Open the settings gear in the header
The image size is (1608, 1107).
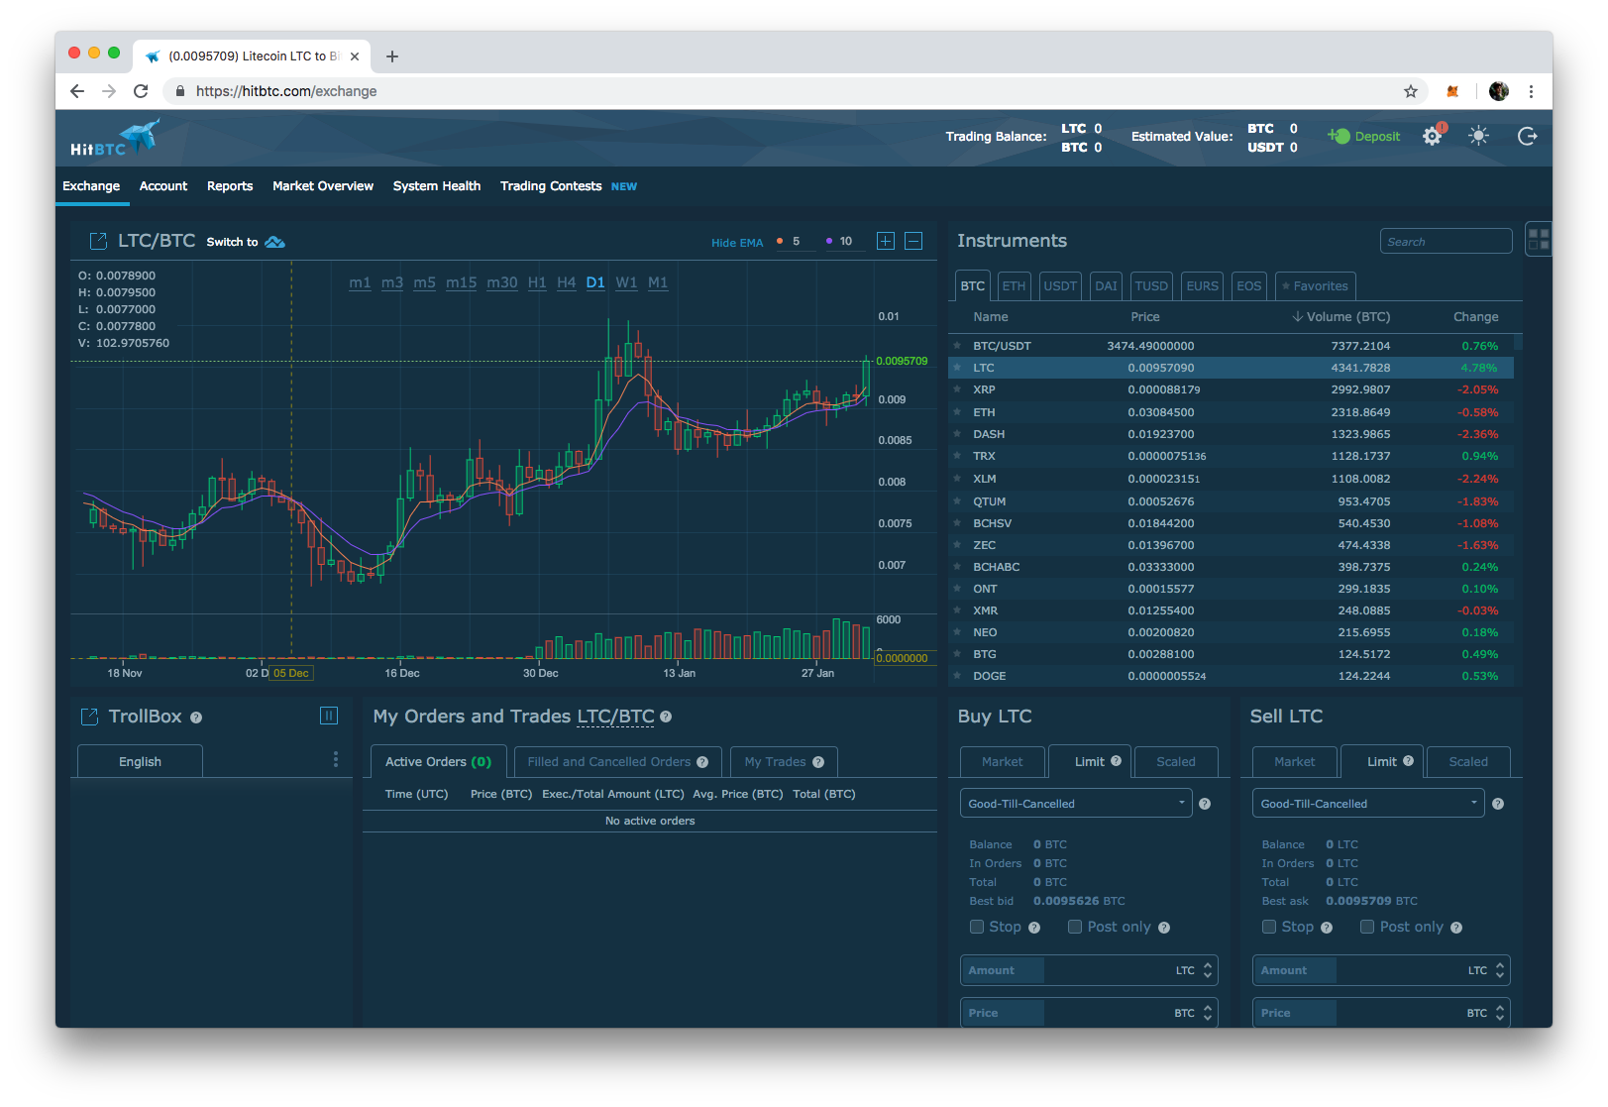(1433, 137)
